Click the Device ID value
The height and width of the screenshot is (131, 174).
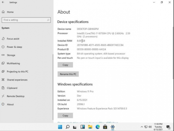(x=100, y=45)
